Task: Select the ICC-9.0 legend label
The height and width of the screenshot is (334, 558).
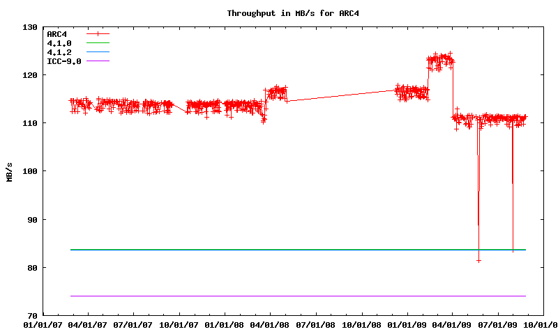Action: click(x=64, y=61)
